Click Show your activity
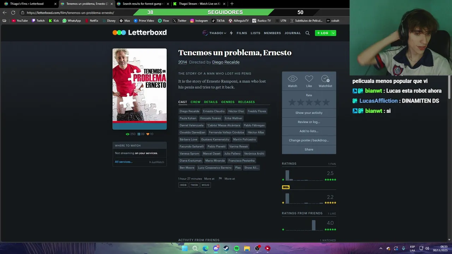The width and height of the screenshot is (452, 254). point(309,113)
